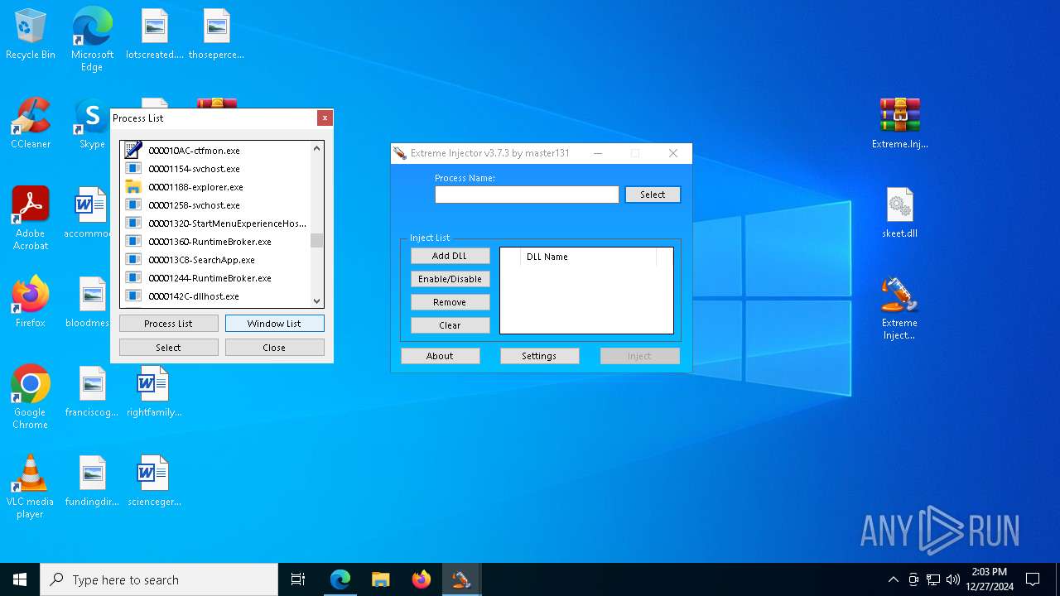This screenshot has height=596, width=1060.
Task: Close Process List via title bar X
Action: [x=325, y=118]
